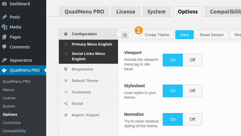The image size is (241, 136).
Task: Select Social Links Menu English subsection
Action: tap(88, 56)
